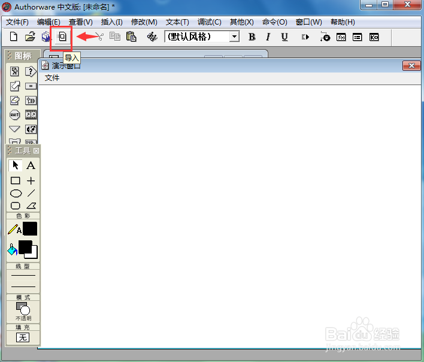The height and width of the screenshot is (362, 424).
Task: Select the Erase icon in icon palette
Action: click(14, 100)
